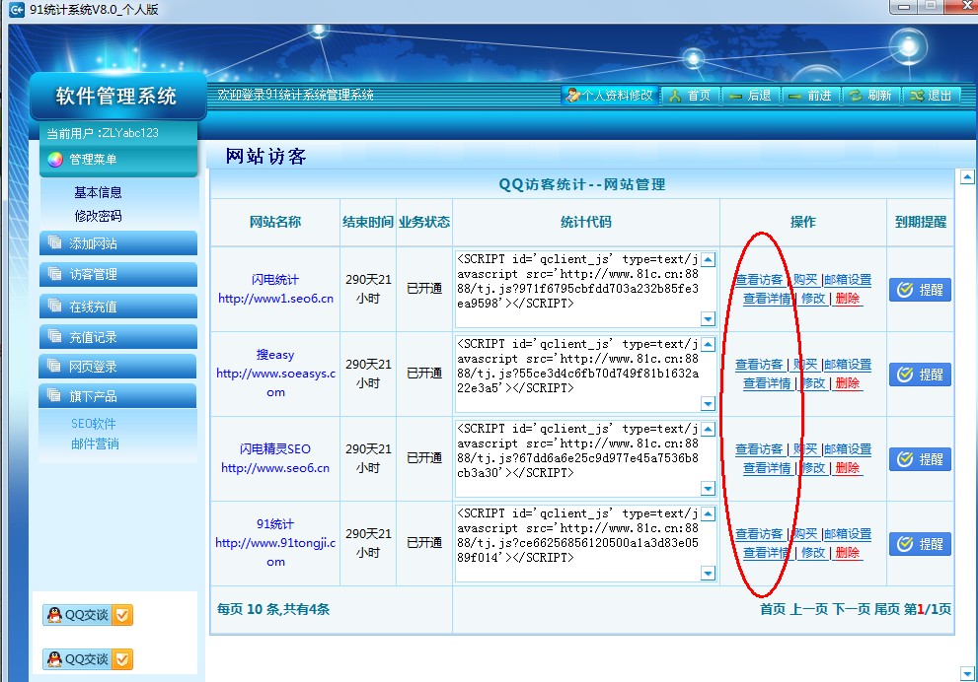Select 旗下产品 sidebar menu
Image resolution: width=978 pixels, height=682 pixels.
[x=117, y=396]
